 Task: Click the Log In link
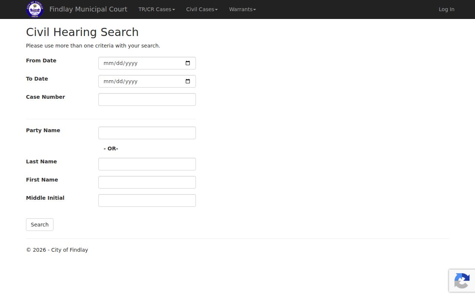(x=446, y=9)
